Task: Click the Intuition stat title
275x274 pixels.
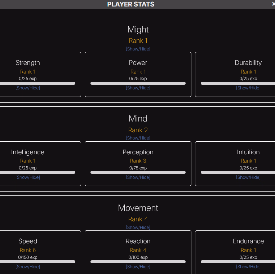Action: click(x=248, y=152)
